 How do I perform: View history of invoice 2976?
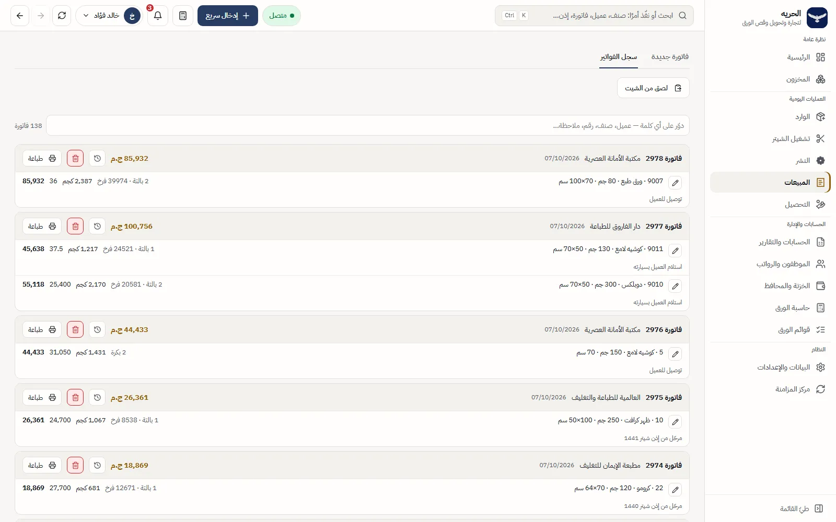[x=97, y=329]
